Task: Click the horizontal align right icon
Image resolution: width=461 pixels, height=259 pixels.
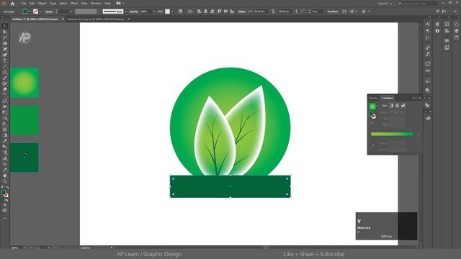Action: 212,12
